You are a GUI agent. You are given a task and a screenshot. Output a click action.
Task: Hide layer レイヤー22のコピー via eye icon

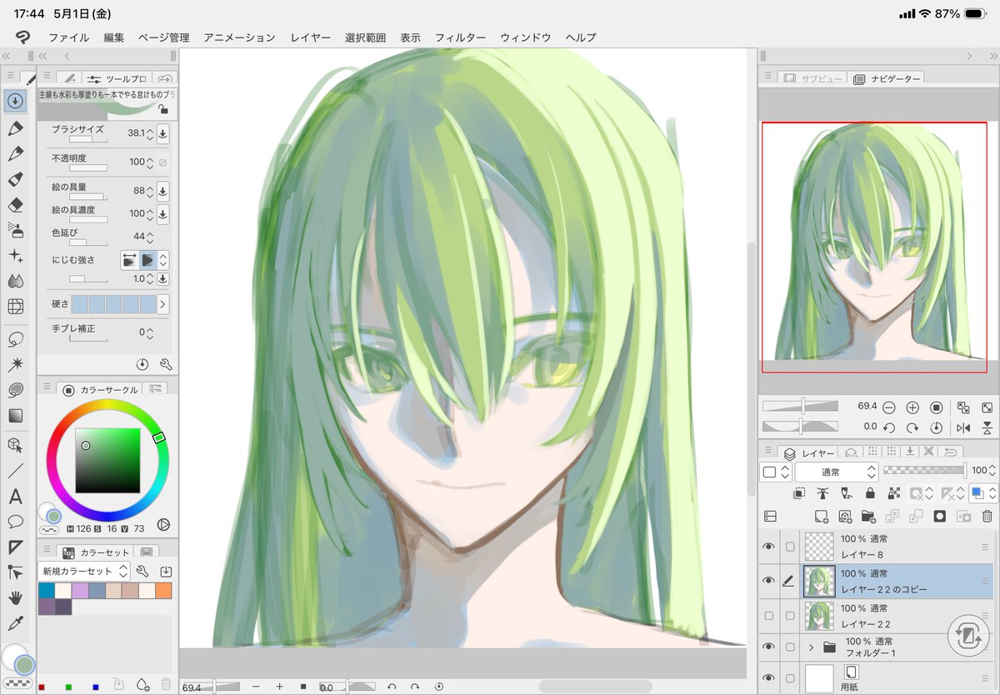pos(768,581)
